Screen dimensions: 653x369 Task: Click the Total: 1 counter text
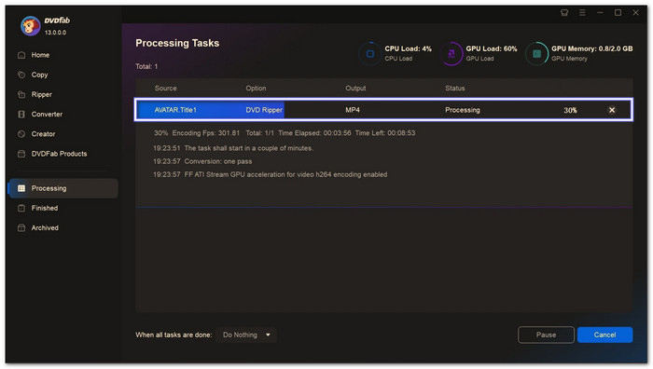coord(146,66)
